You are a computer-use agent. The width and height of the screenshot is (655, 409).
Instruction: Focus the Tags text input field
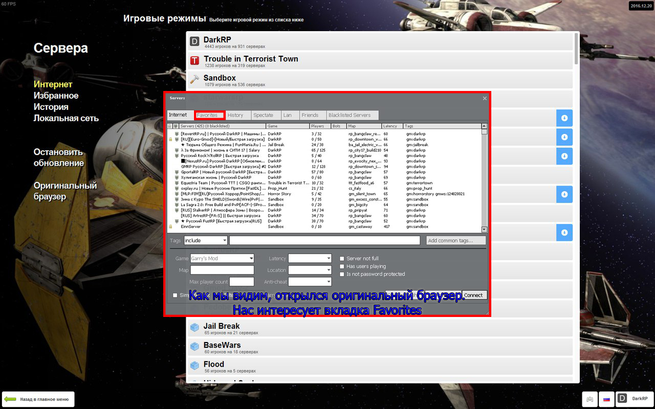pos(325,240)
